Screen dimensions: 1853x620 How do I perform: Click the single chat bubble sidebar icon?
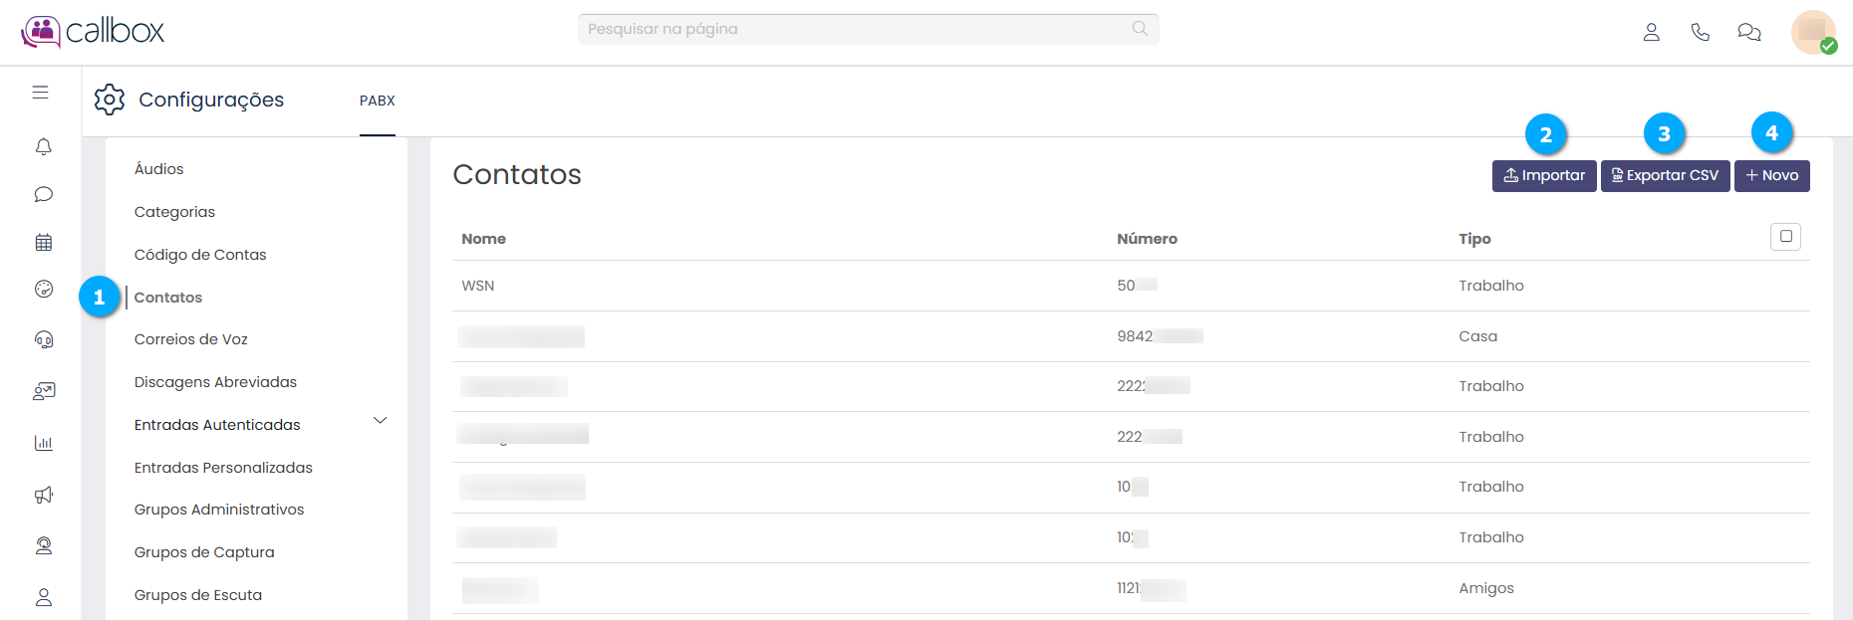[43, 194]
